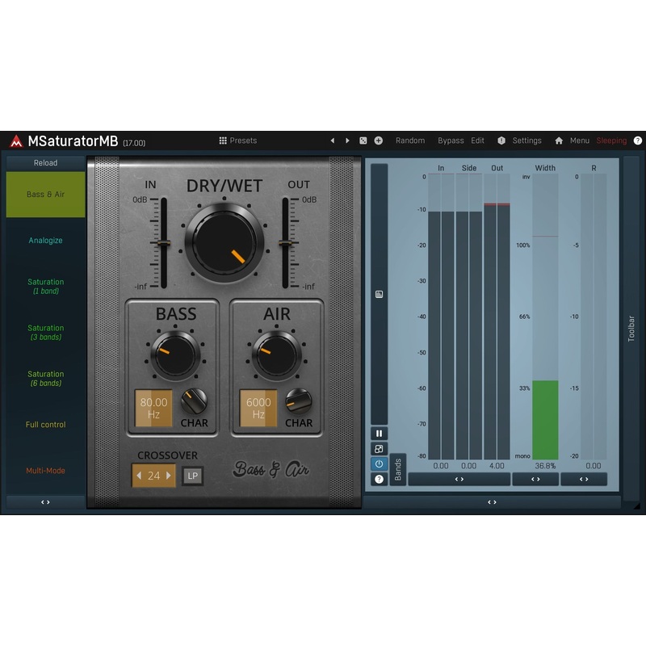
Task: Expand the Width meter arrows
Action: (x=535, y=479)
